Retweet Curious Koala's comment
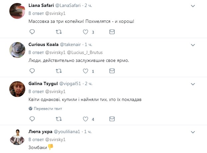Image resolution: width=207 pixels, height=153 pixels. pos(59,71)
